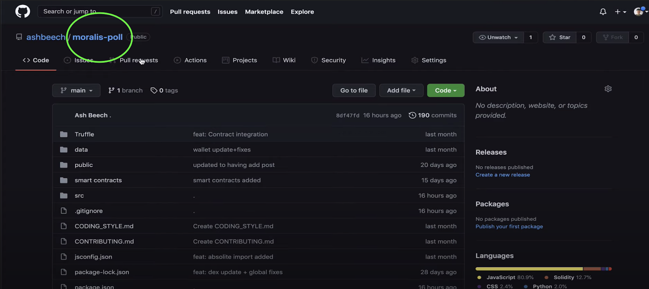Click the package-lock.json file icon
This screenshot has height=289, width=649.
64,272
